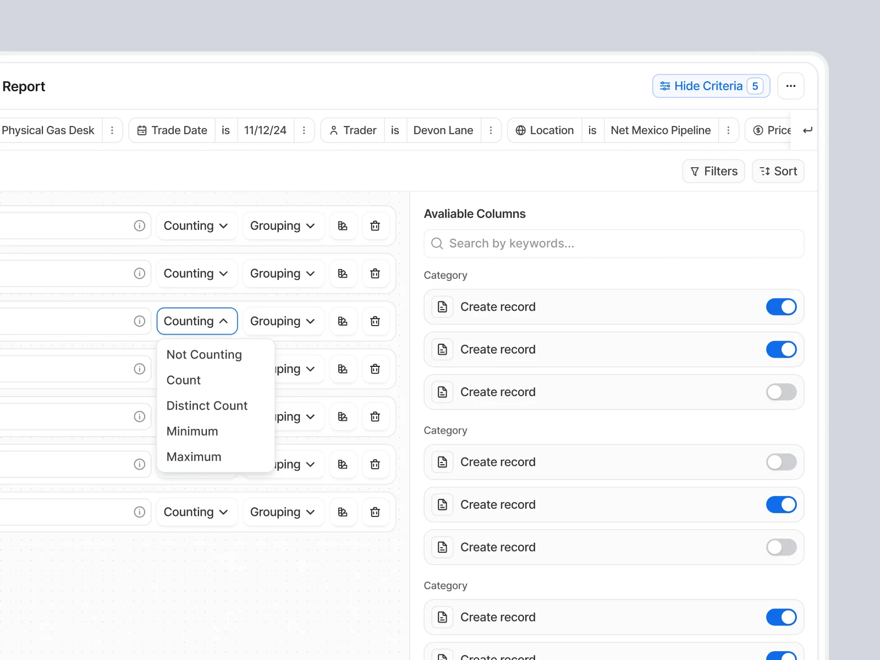Open the kebab menu on the Location chip
The image size is (880, 660).
[728, 130]
